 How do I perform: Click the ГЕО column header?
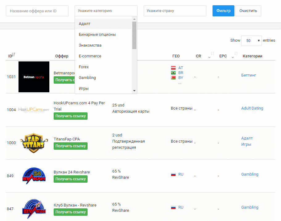tap(176, 56)
